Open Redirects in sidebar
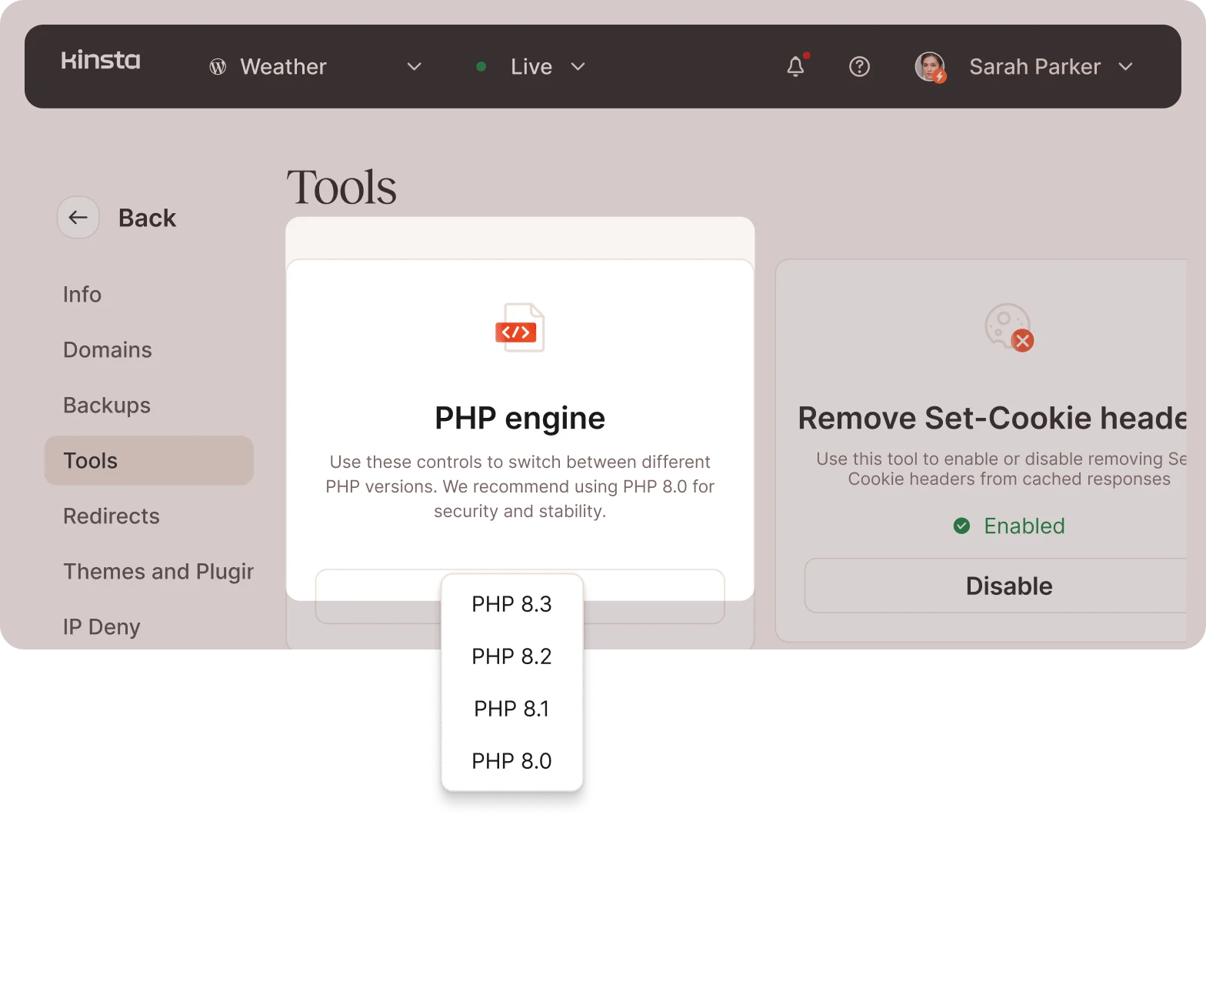 (x=112, y=516)
